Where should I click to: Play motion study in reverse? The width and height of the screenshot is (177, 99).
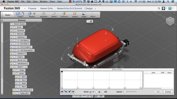click(x=66, y=92)
